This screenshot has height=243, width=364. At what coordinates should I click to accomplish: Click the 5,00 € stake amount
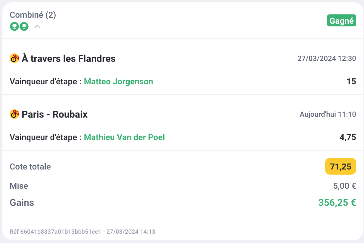click(344, 186)
